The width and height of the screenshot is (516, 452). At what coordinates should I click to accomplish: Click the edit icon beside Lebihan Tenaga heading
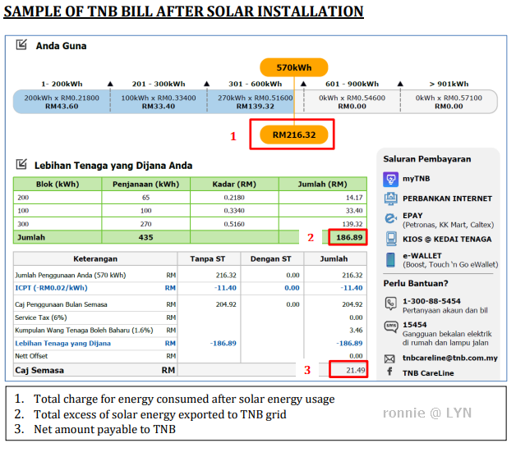[21, 164]
